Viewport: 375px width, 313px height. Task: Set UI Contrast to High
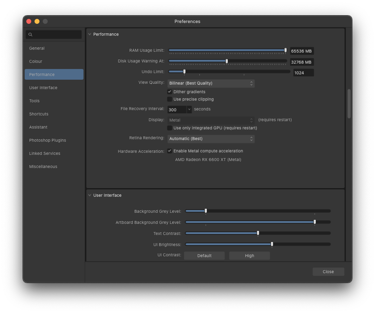pos(250,255)
